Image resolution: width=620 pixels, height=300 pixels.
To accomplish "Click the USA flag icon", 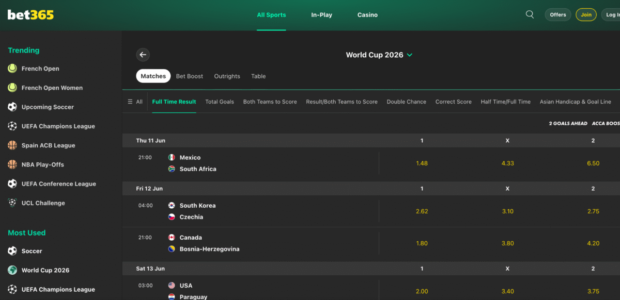I will tap(172, 286).
